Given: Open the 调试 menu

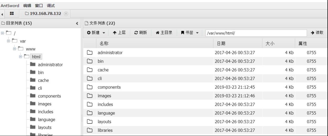Looking at the screenshot, I should click(51, 6).
